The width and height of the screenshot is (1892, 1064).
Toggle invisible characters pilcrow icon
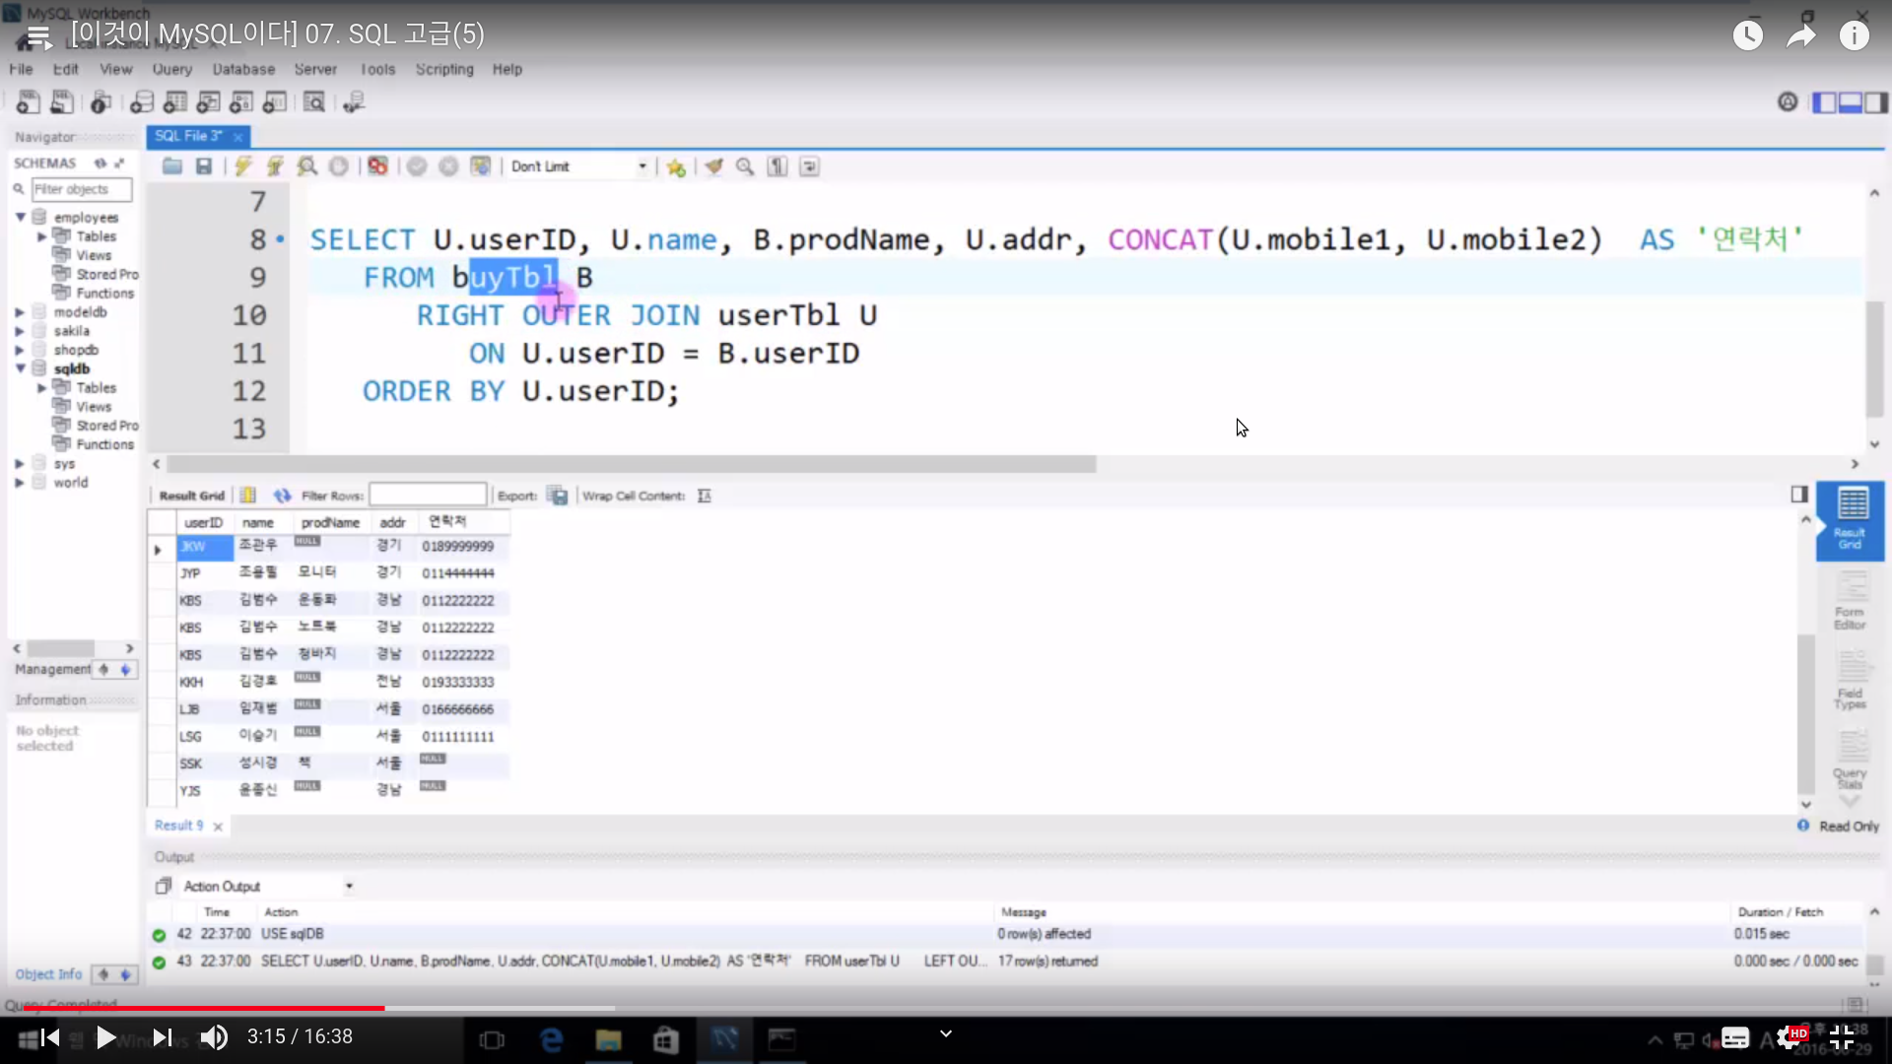[777, 166]
